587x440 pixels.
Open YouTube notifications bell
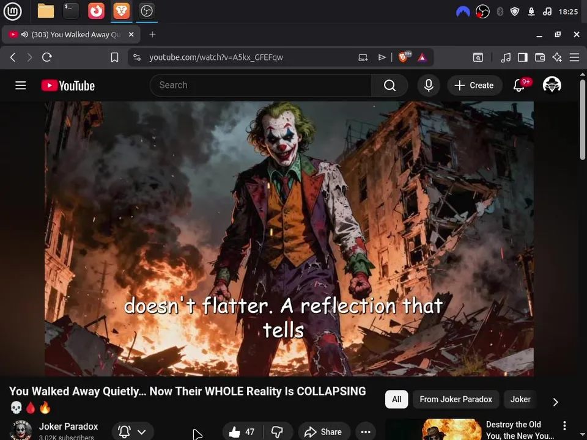pyautogui.click(x=519, y=86)
